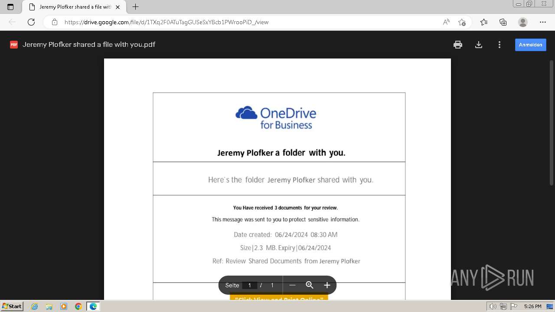Open Chrome from taskbar
This screenshot has width=555, height=312.
78,306
